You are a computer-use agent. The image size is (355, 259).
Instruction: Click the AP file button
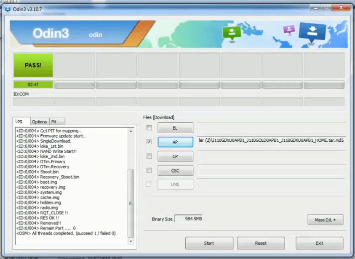point(176,142)
